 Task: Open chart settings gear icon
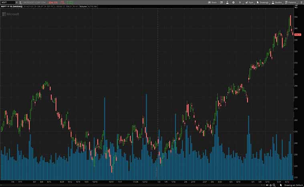point(234,2)
